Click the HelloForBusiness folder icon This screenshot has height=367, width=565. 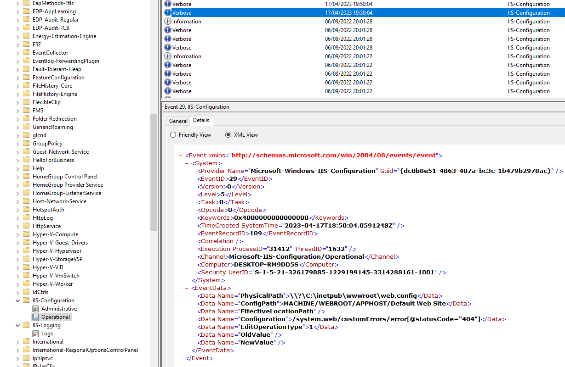coord(26,160)
